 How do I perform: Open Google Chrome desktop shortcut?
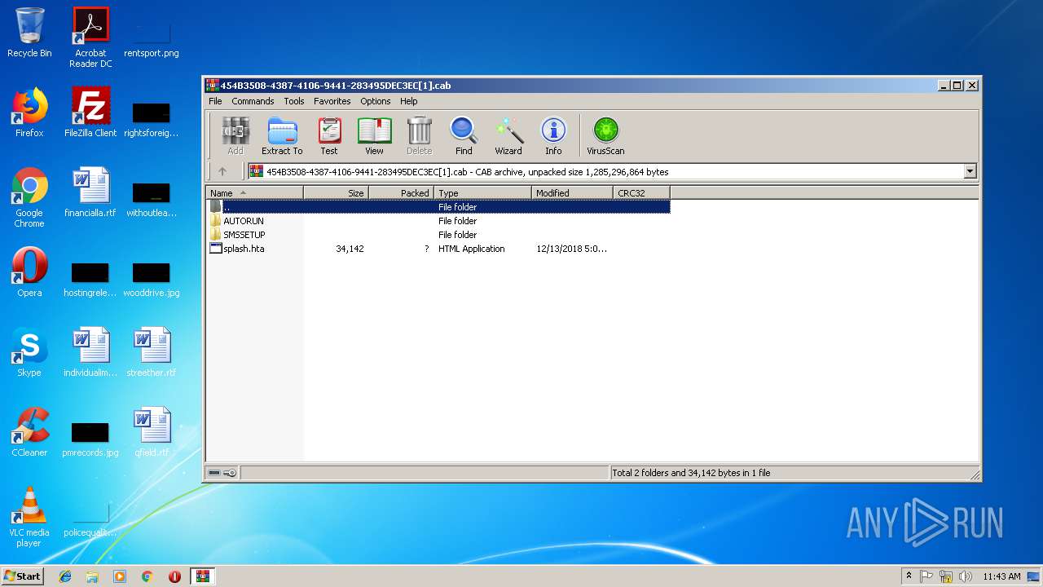point(29,197)
